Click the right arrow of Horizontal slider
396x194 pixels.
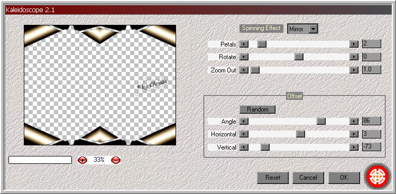[354, 134]
